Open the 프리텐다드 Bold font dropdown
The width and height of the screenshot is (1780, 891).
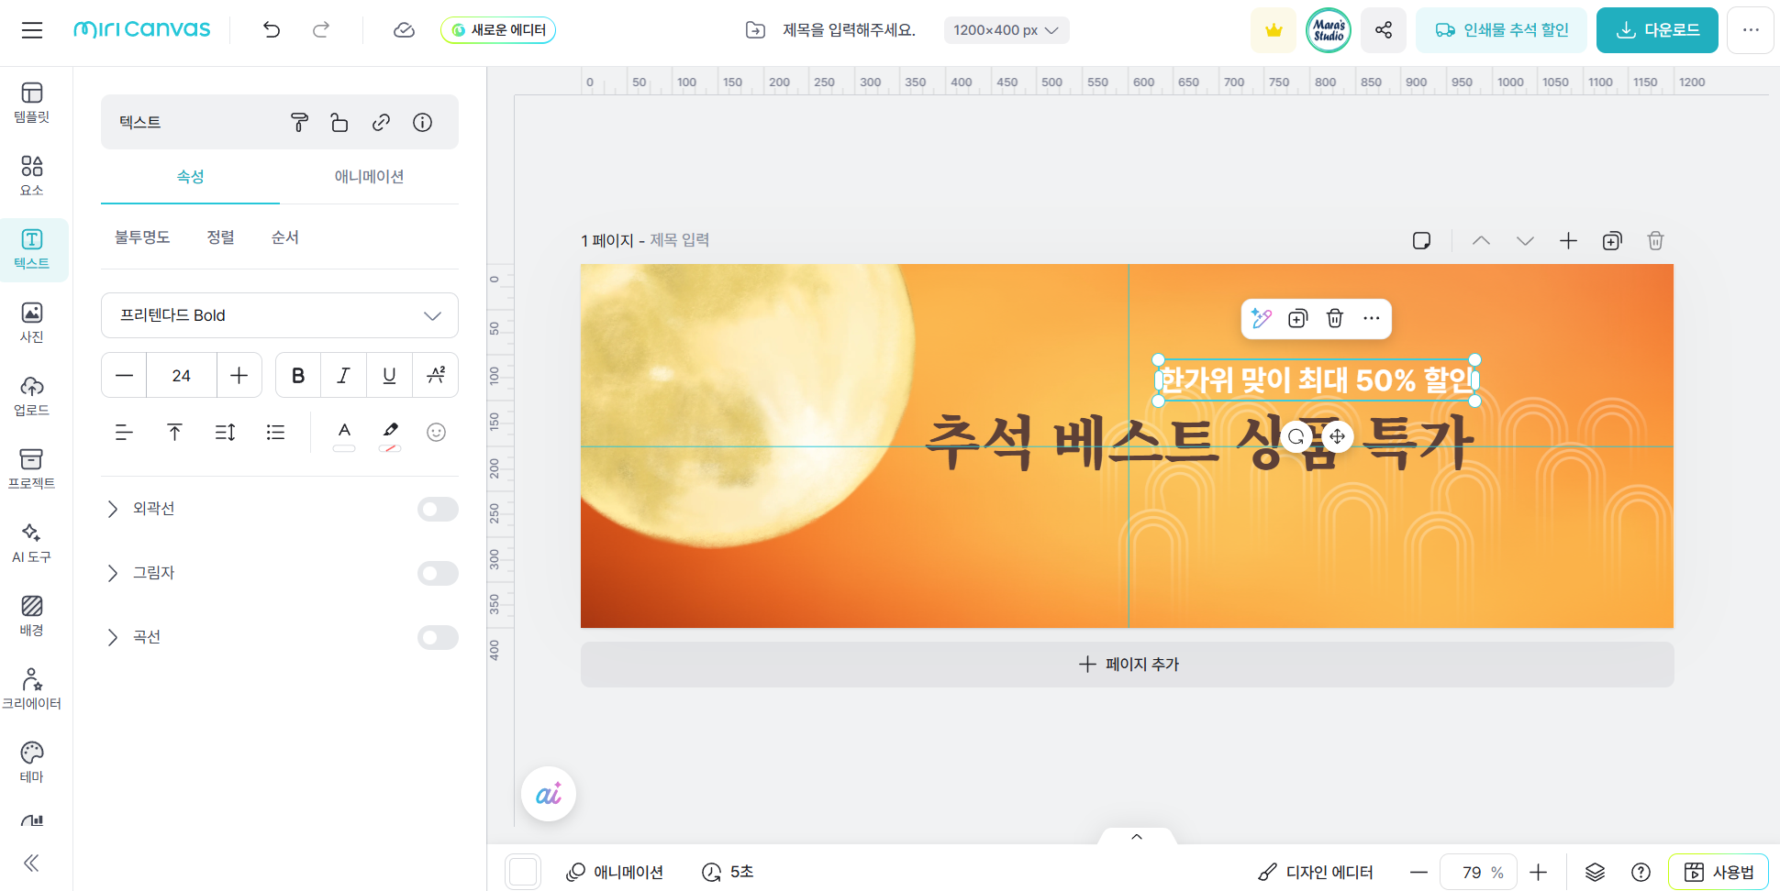click(279, 315)
